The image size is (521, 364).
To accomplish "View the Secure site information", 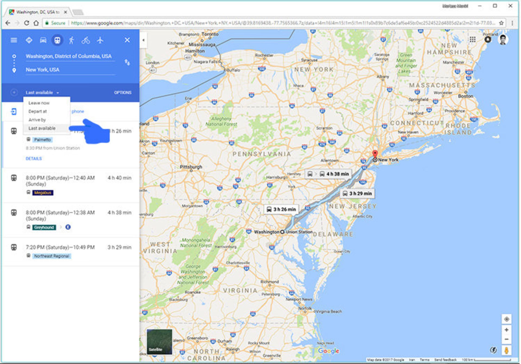I will coord(55,23).
